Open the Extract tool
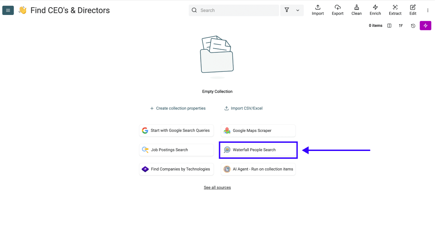Image resolution: width=435 pixels, height=238 pixels. (x=395, y=10)
